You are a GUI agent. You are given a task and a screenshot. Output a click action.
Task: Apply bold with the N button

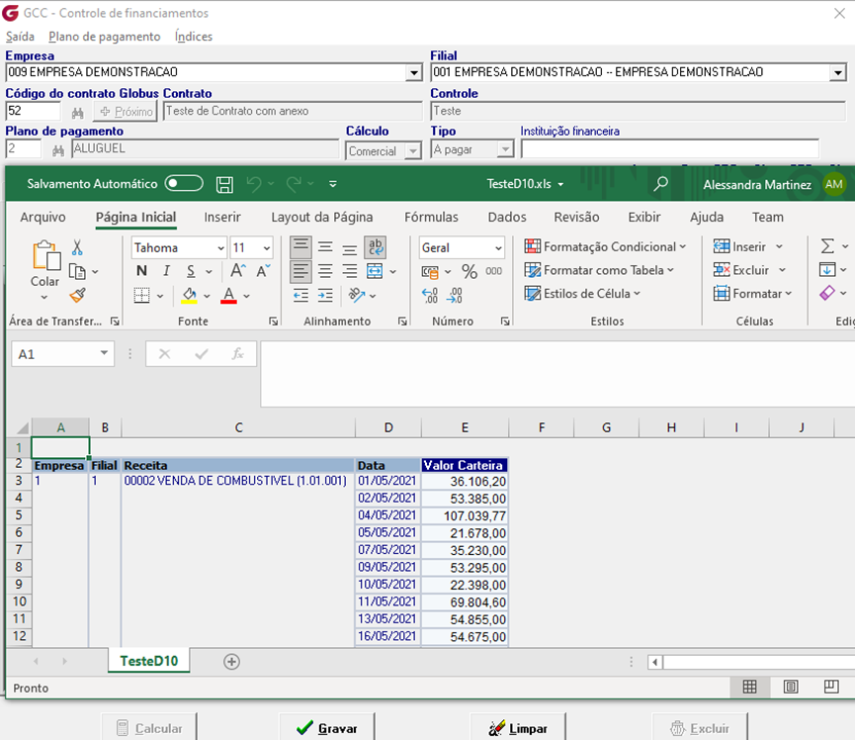point(141,271)
